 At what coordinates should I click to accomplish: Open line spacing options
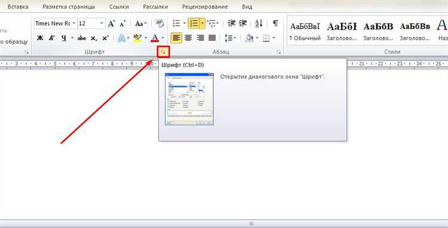pyautogui.click(x=231, y=38)
